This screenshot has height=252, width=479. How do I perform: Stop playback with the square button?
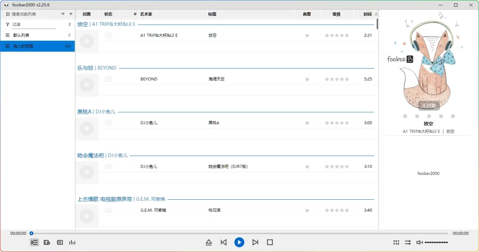click(270, 242)
